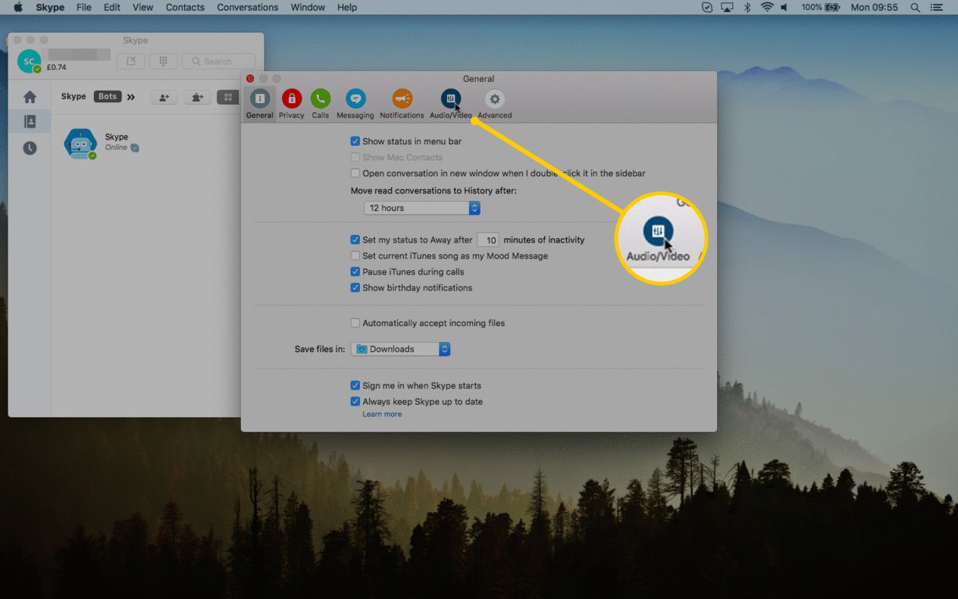The height and width of the screenshot is (599, 958).
Task: Open the Messaging preferences pane
Action: pyautogui.click(x=355, y=103)
